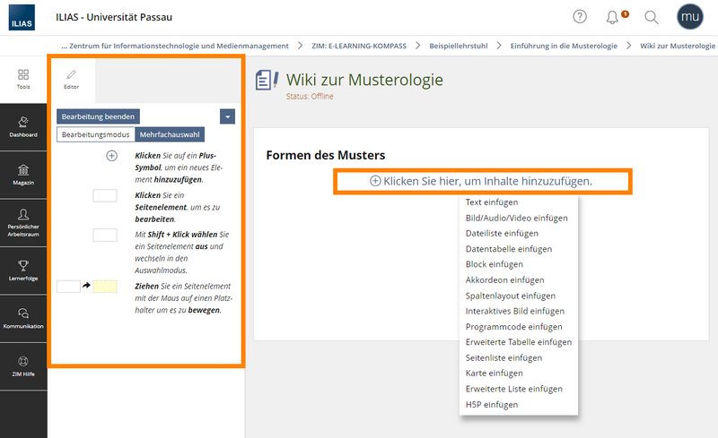This screenshot has height=438, width=718.
Task: Click the 'Wiki zur Musterologie' page title
Action: (x=364, y=80)
